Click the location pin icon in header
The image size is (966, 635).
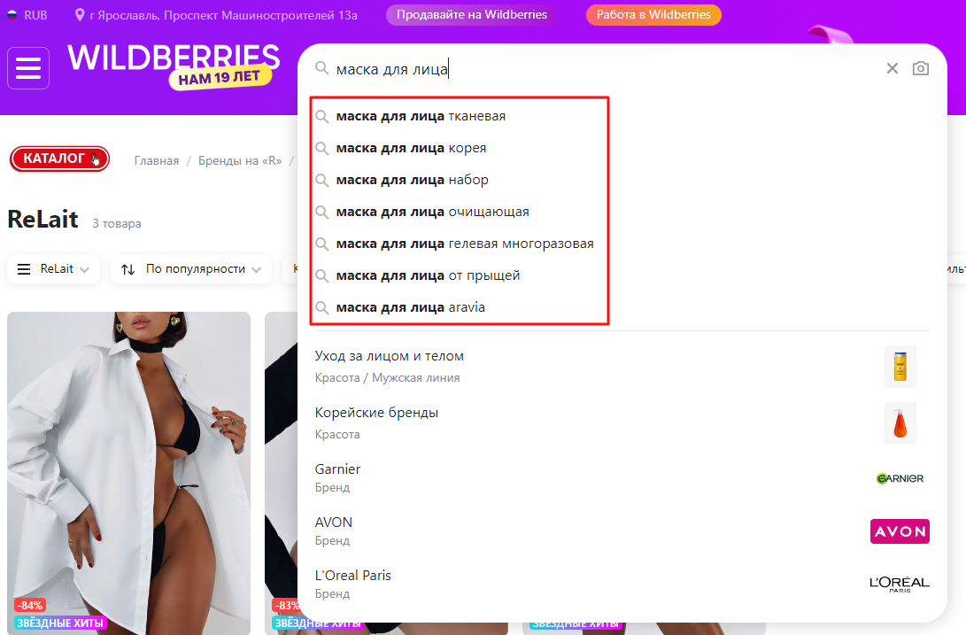pos(80,15)
